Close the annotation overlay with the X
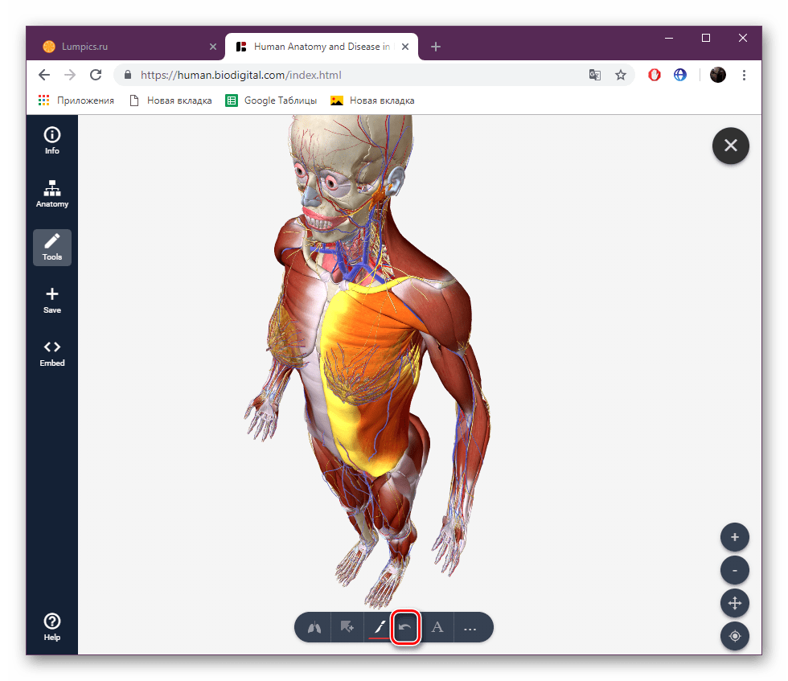This screenshot has width=788, height=681. [730, 146]
